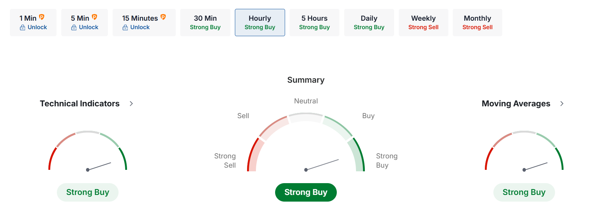The width and height of the screenshot is (606, 216).
Task: Click the 1 Min premium badge icon
Action: coord(42,17)
